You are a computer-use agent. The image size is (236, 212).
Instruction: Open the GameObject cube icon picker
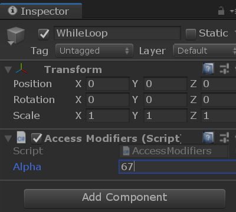point(15,36)
